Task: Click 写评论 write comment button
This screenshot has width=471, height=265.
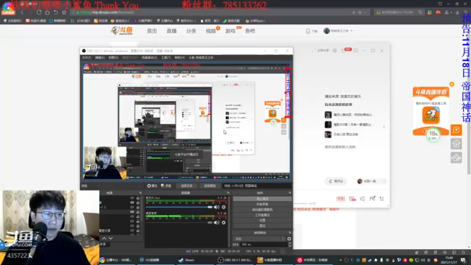Action: tap(336, 181)
